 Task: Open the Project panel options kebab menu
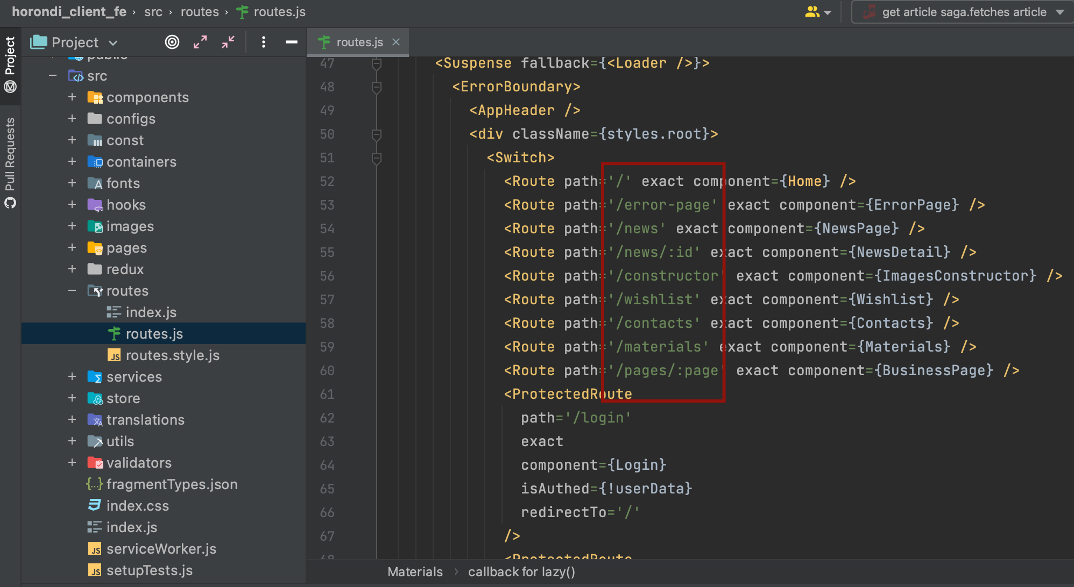tap(263, 42)
